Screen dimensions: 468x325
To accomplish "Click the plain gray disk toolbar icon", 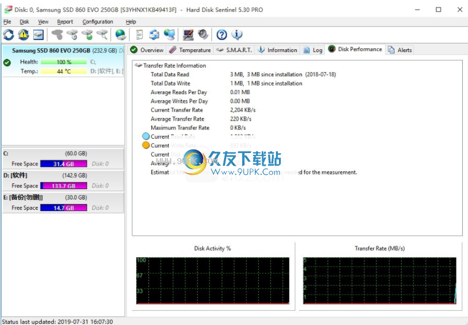I will click(57, 34).
